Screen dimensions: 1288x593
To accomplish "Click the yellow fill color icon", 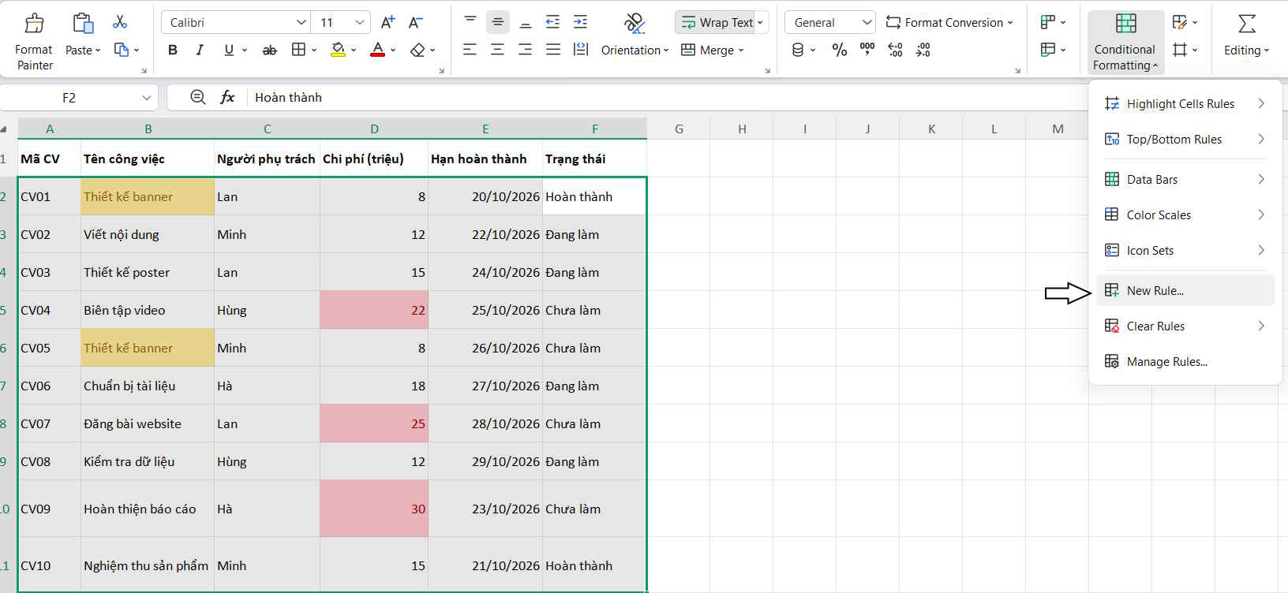I will click(x=338, y=50).
